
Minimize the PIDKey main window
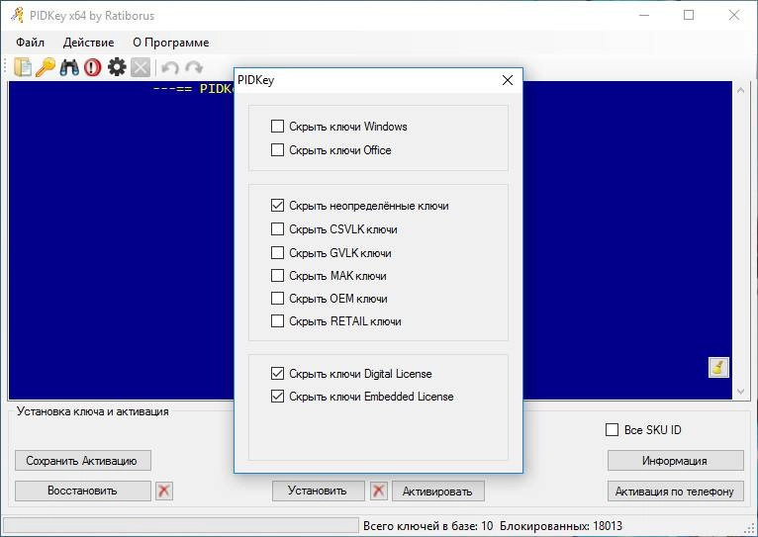644,16
